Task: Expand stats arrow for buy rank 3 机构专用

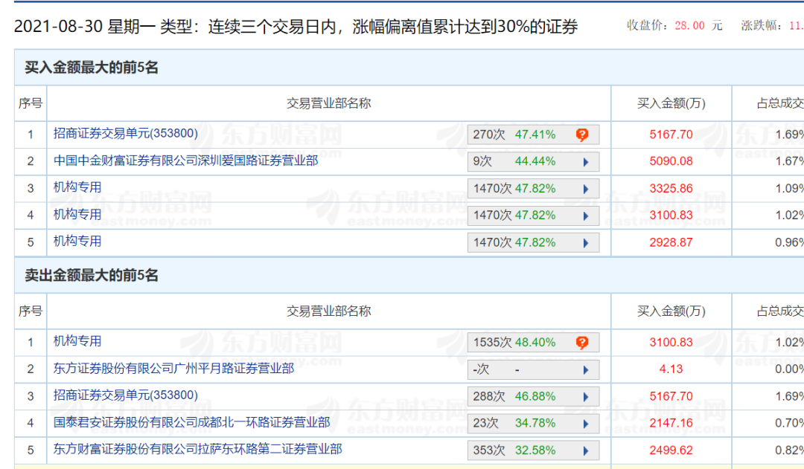Action: tap(586, 189)
